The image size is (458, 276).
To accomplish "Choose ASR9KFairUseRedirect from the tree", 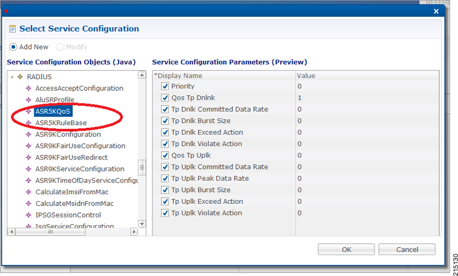I will (71, 157).
